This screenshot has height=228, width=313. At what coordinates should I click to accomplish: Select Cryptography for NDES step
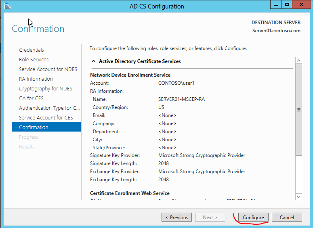pyautogui.click(x=45, y=88)
